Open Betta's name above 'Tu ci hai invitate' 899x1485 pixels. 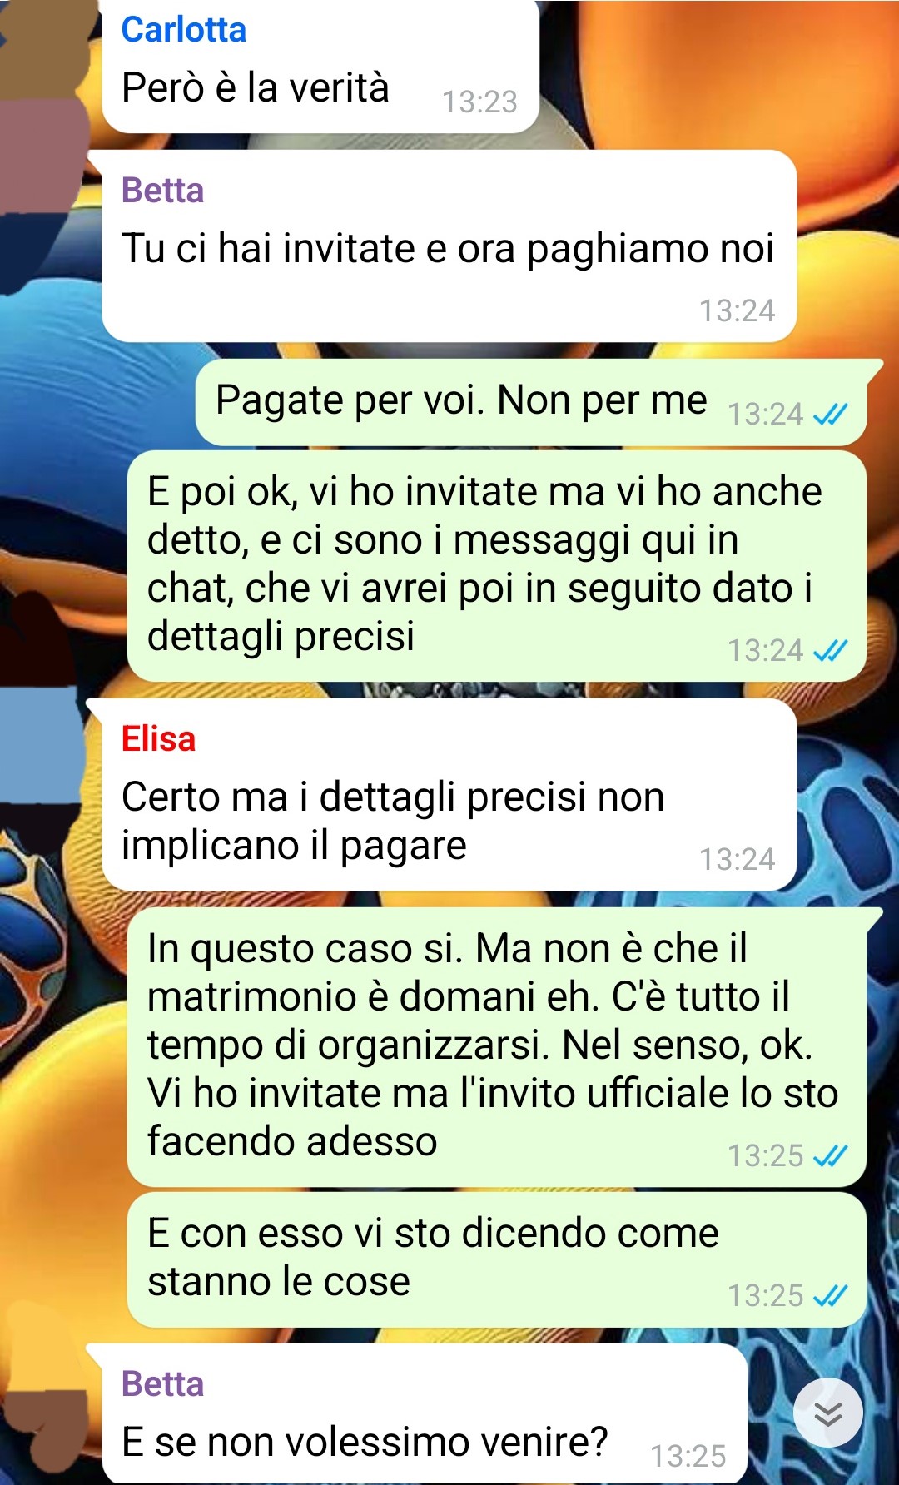tap(162, 191)
